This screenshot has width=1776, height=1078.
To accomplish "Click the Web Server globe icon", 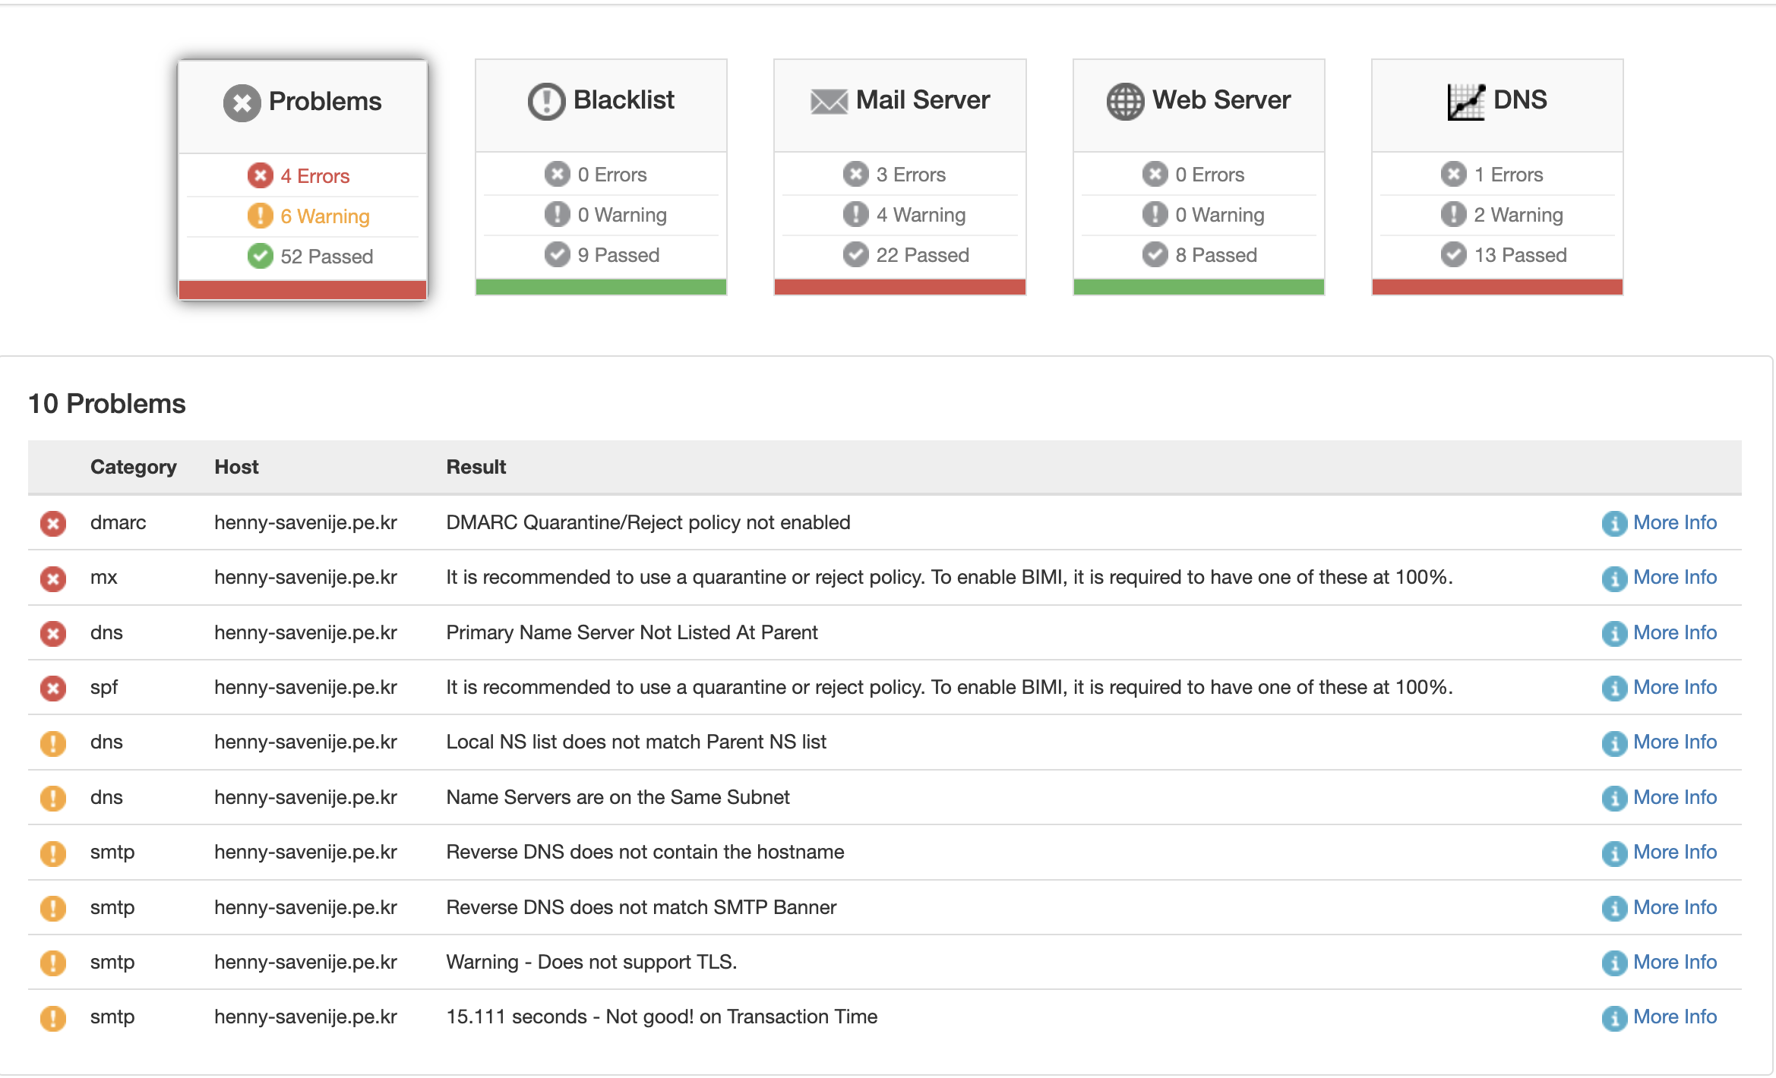I will 1125,101.
